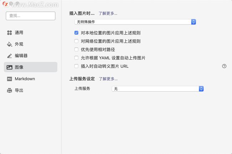Enable 优先使用相对路径 checkbox
This screenshot has width=232, height=154.
(x=76, y=49)
